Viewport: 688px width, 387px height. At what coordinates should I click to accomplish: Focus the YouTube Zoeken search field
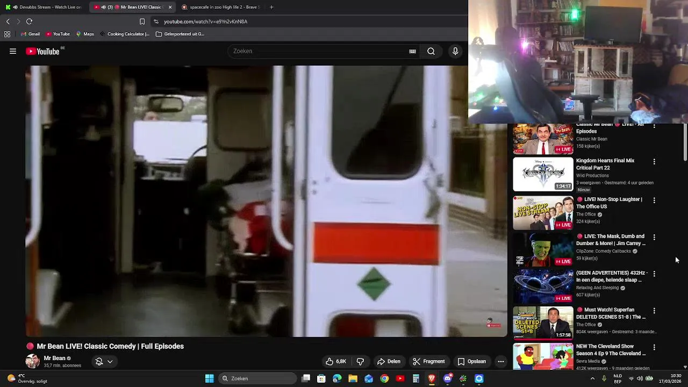pyautogui.click(x=317, y=51)
